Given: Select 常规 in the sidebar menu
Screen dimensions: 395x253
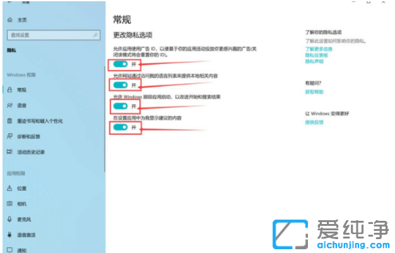Looking at the screenshot, I should (x=22, y=90).
